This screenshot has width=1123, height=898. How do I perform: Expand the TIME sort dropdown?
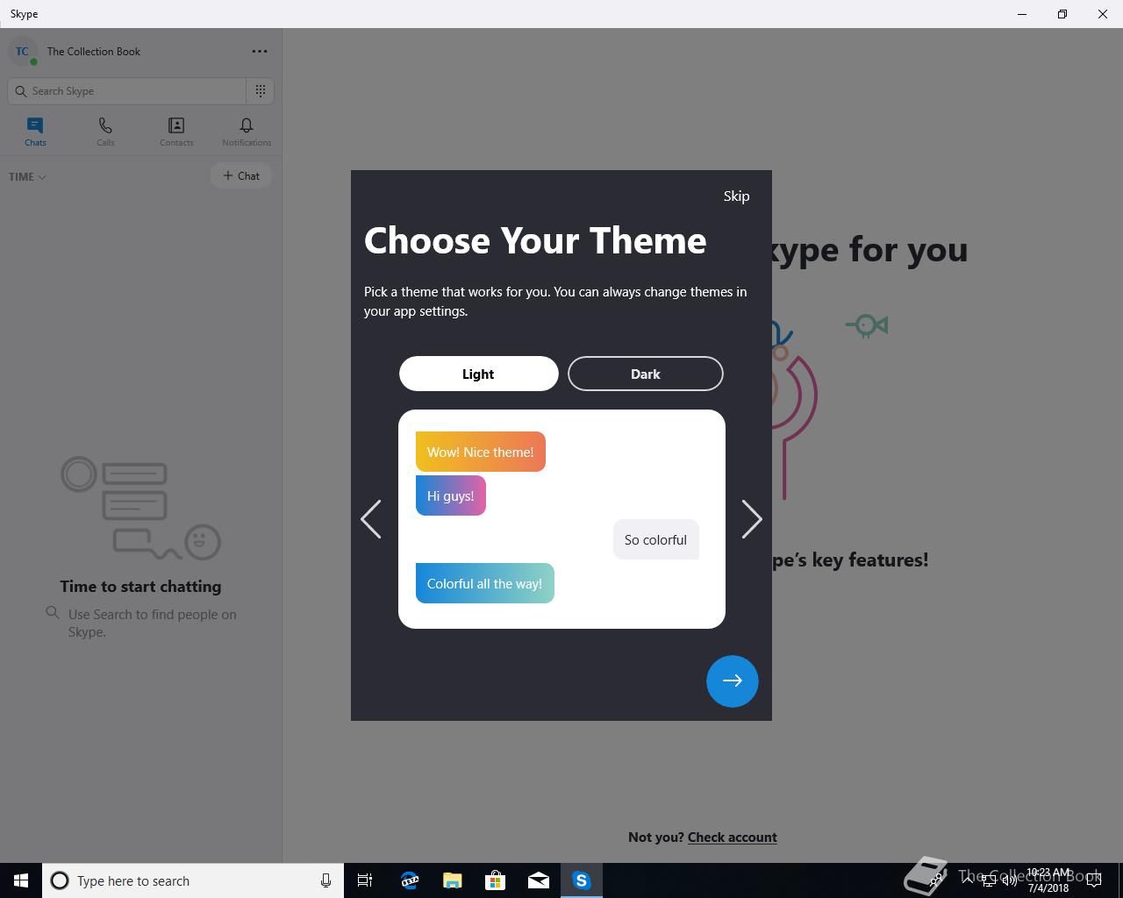(x=27, y=177)
